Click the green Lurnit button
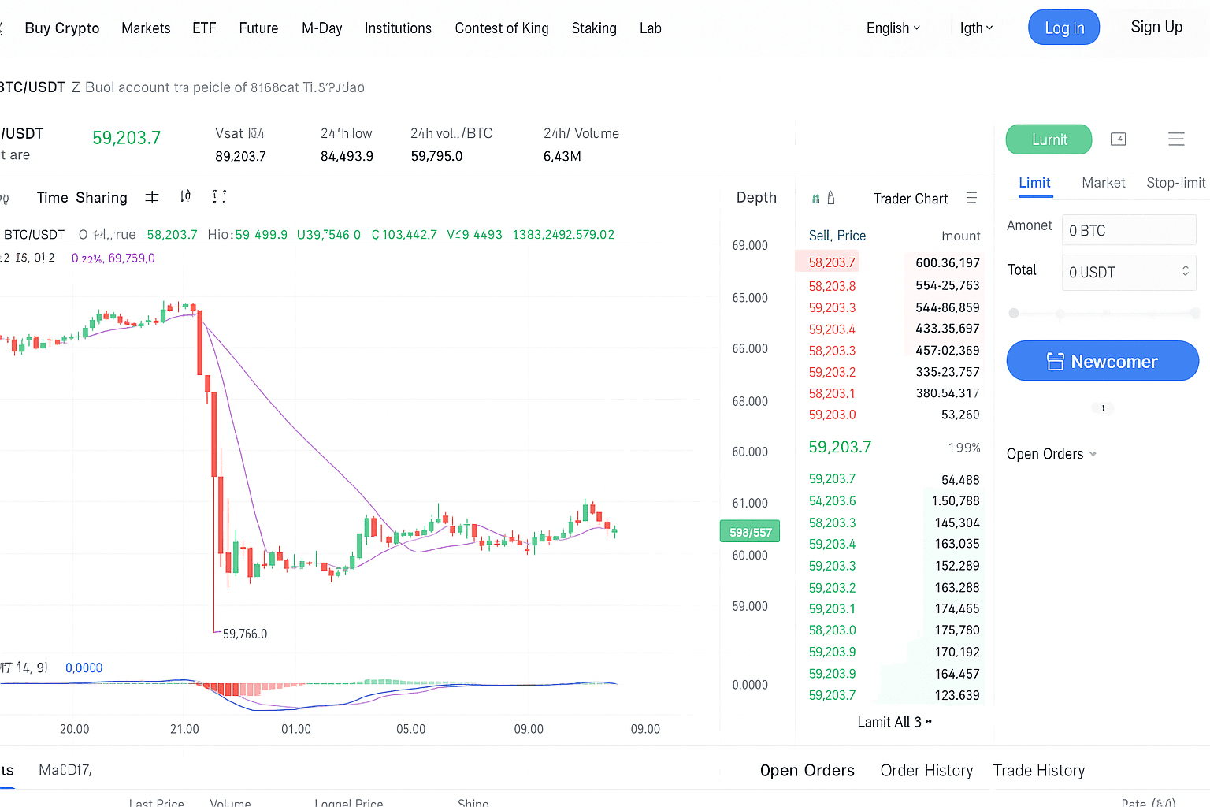Viewport: 1210px width, 807px height. [x=1049, y=139]
